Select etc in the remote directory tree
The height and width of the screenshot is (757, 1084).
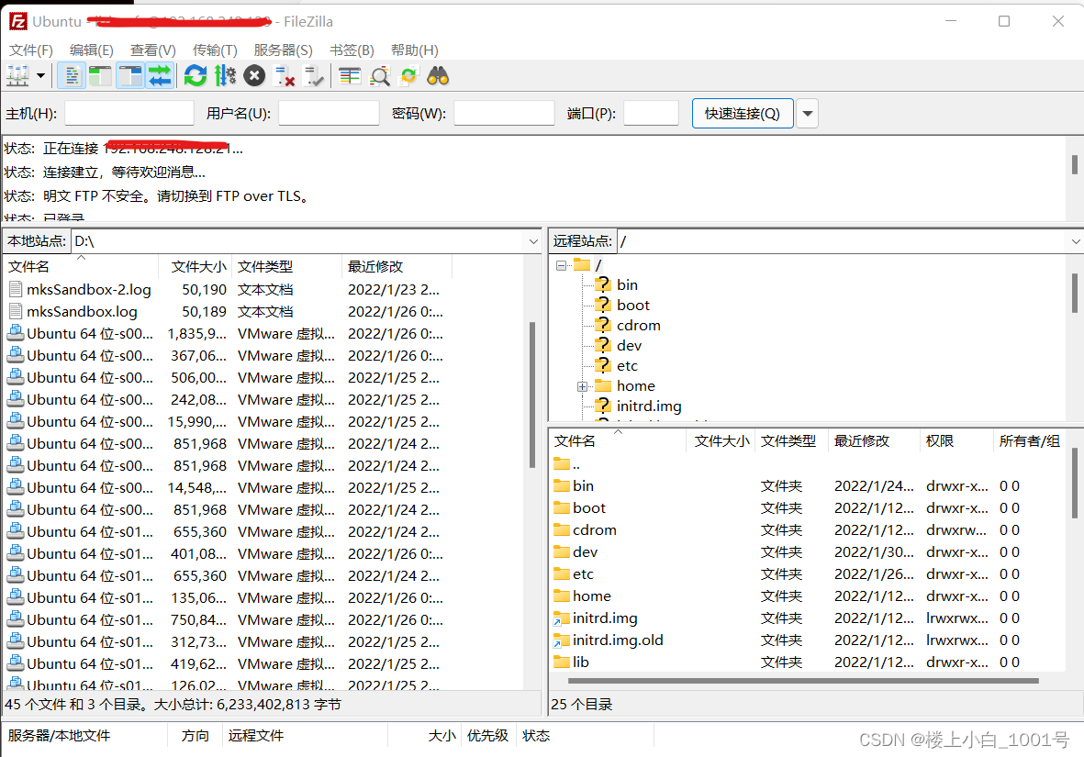(x=627, y=366)
